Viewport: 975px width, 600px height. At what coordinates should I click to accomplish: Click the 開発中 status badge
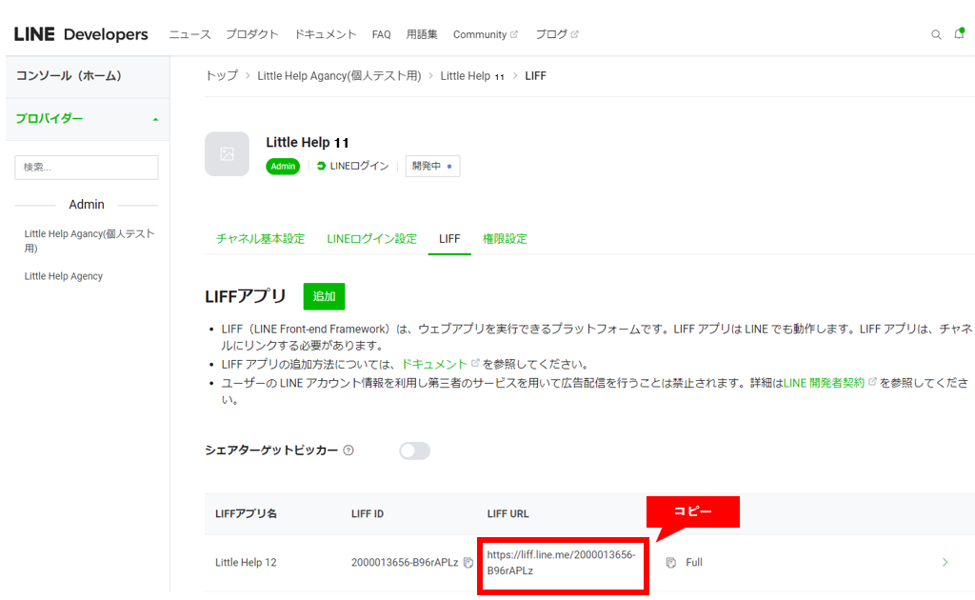(432, 166)
